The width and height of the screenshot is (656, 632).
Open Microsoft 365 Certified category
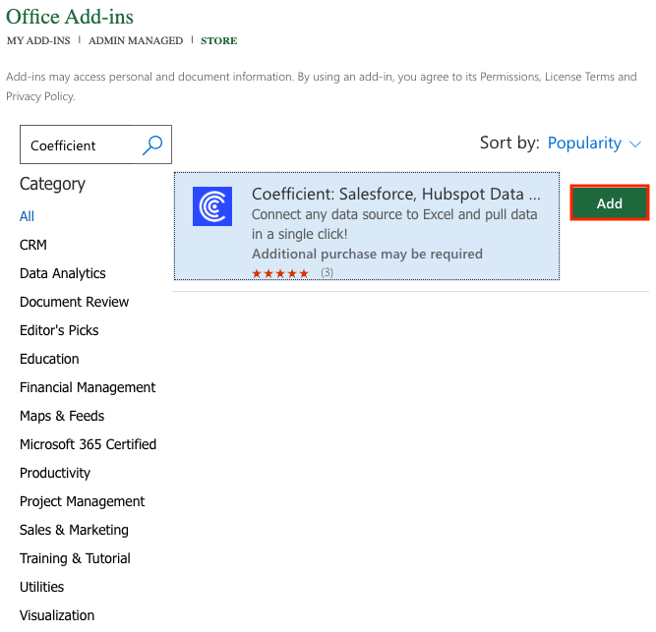[x=88, y=444]
